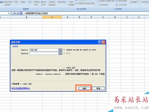Screen dimensions: 149x112
Task: Open the 数学和三角函数 dropdown
Action: pyautogui.click(x=52, y=3)
